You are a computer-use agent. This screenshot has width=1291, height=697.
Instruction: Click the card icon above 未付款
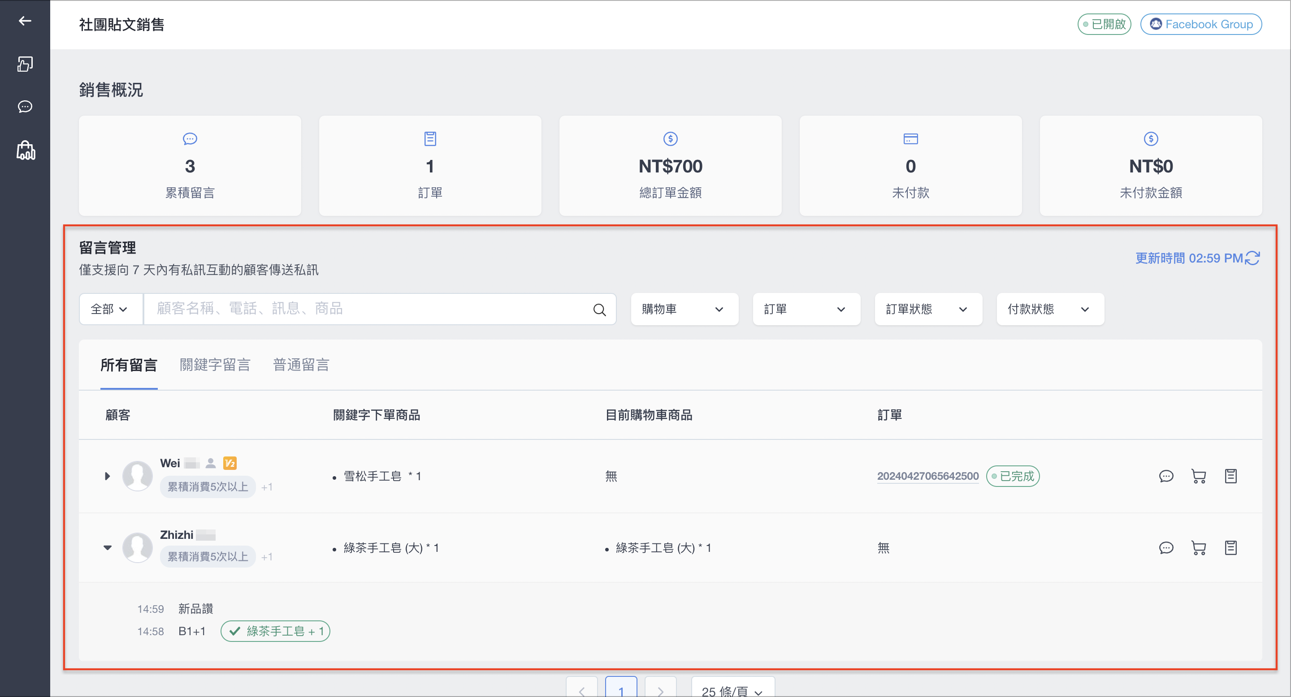point(910,139)
